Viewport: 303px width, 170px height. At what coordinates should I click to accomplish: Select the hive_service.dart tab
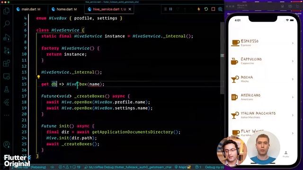coord(109,9)
